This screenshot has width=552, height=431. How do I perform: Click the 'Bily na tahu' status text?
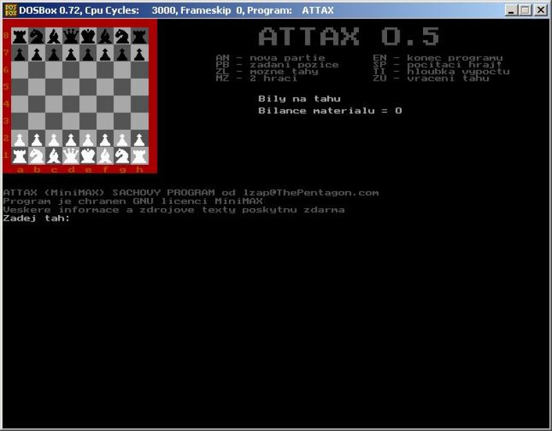[299, 99]
